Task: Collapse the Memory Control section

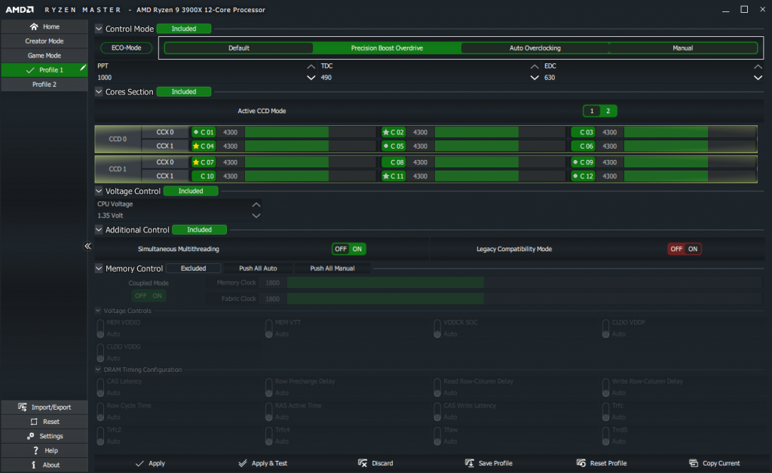Action: pyautogui.click(x=99, y=269)
